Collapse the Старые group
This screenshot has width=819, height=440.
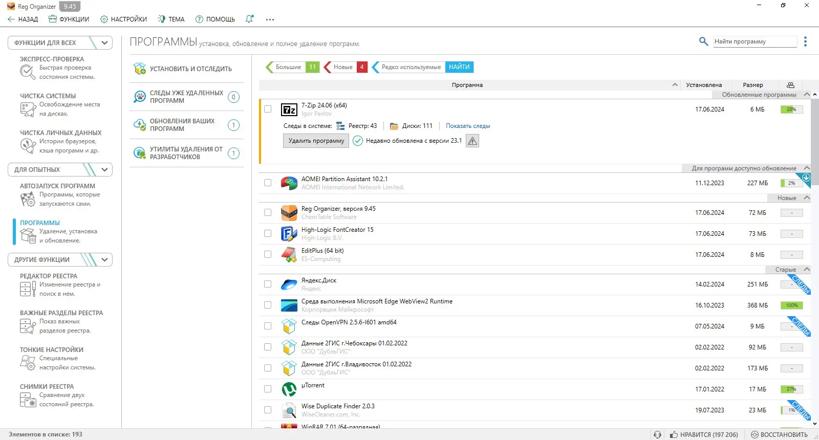pos(807,270)
